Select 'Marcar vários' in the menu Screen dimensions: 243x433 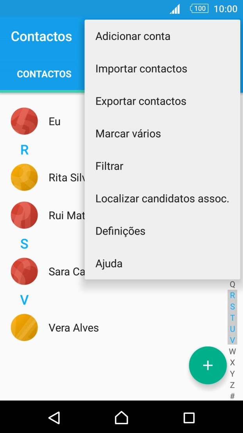128,134
